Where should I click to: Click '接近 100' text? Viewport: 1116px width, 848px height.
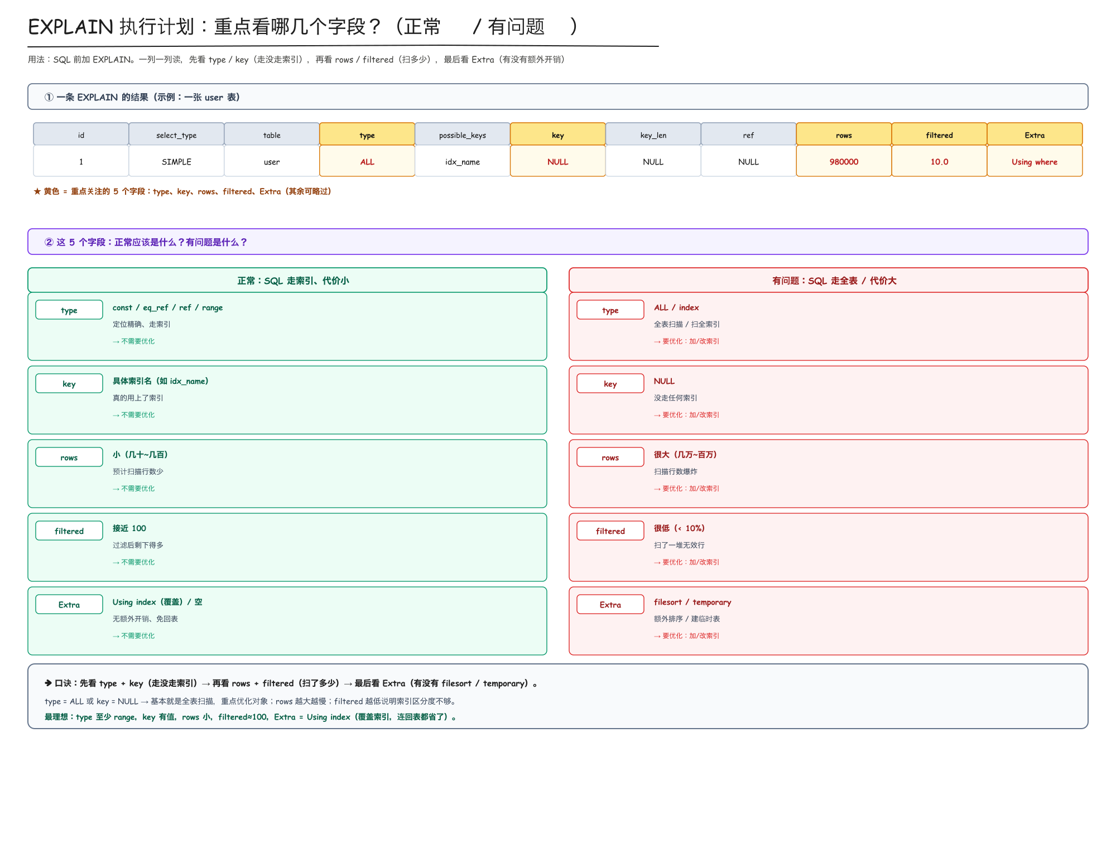coord(129,528)
